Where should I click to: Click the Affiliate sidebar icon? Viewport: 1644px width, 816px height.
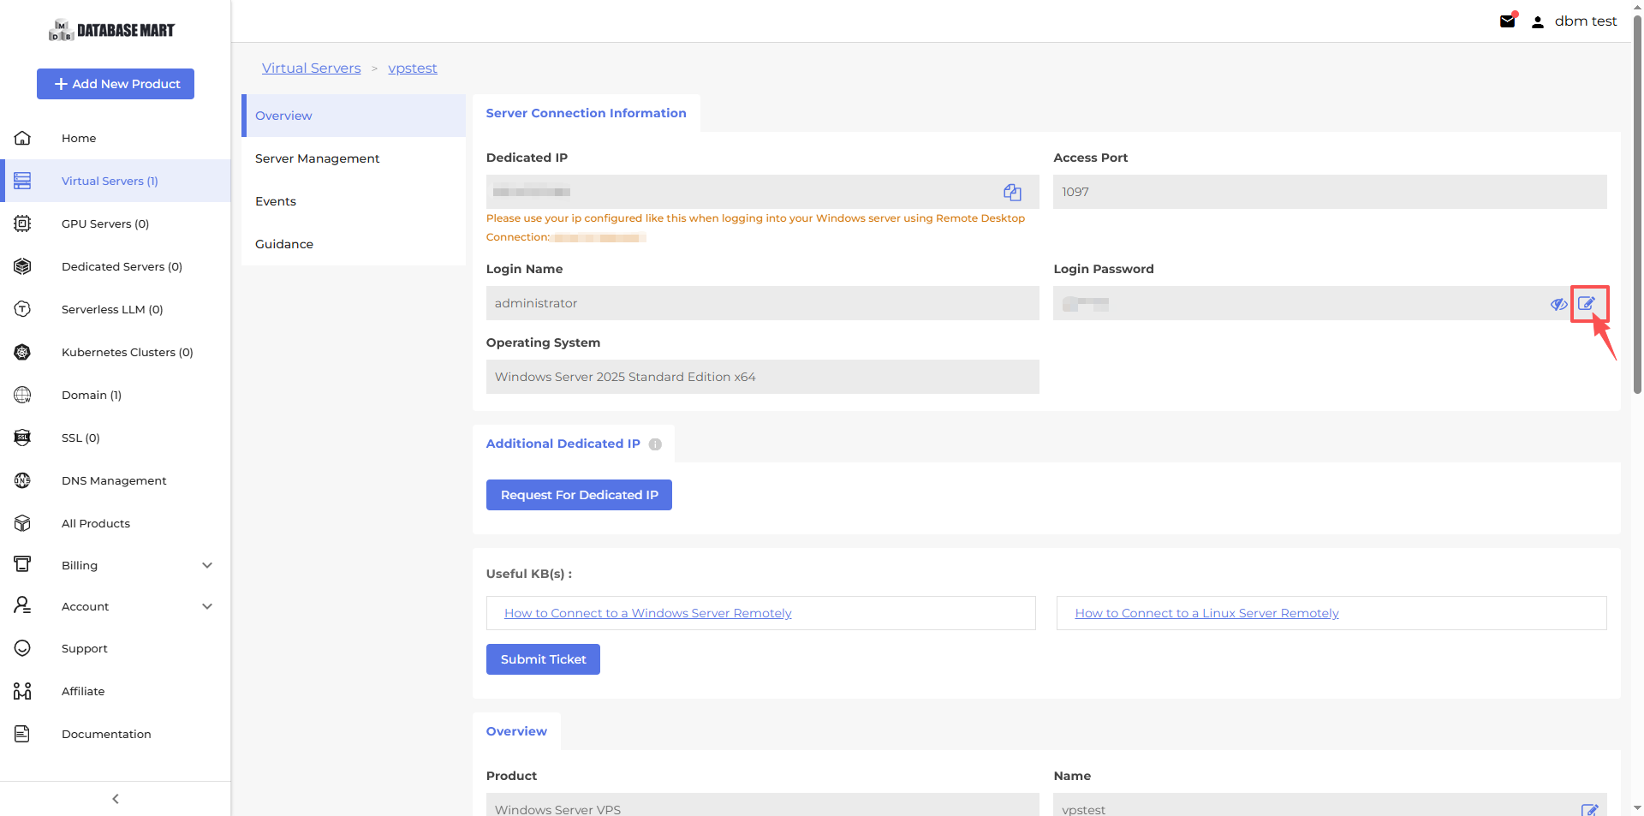coord(22,691)
